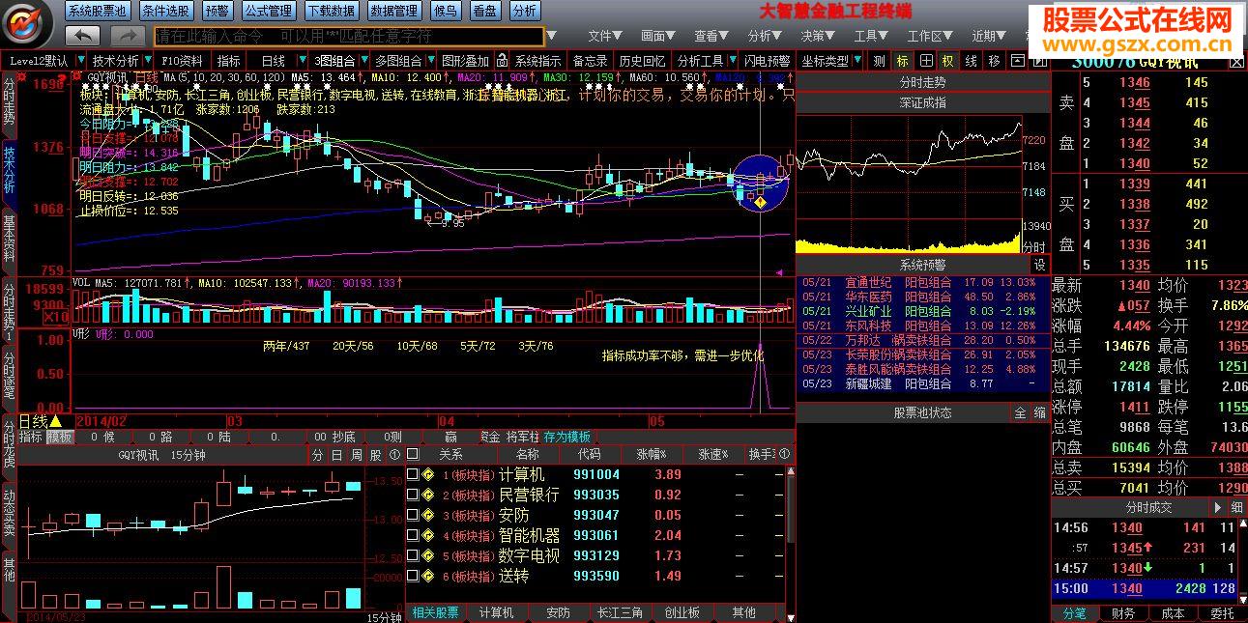Click the lock icon next to 图形叠加
Screen dimensions: 1248x623
(x=501, y=60)
